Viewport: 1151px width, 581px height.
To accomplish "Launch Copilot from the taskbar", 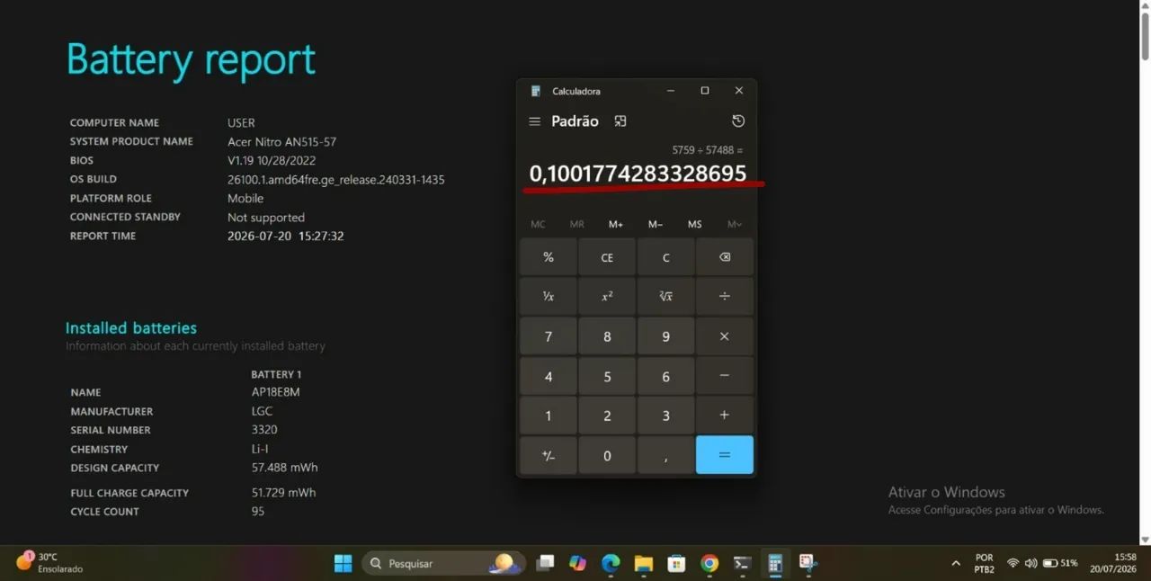I will tap(577, 563).
